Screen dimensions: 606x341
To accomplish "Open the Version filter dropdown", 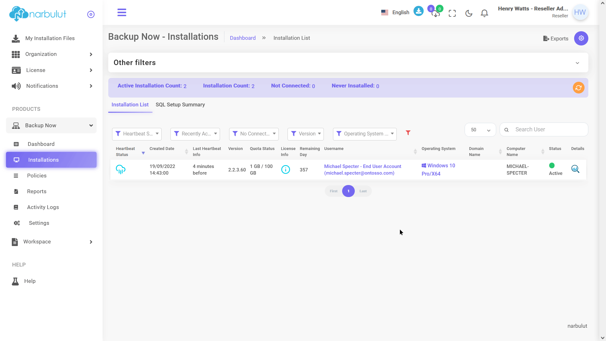I will coord(306,134).
